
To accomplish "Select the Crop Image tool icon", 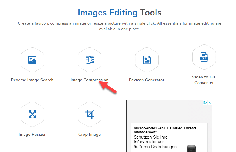I will click(90, 114).
